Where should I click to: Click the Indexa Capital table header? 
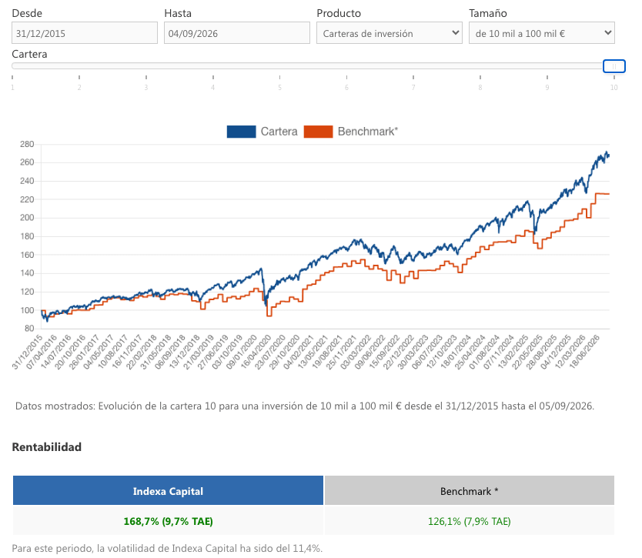point(168,490)
